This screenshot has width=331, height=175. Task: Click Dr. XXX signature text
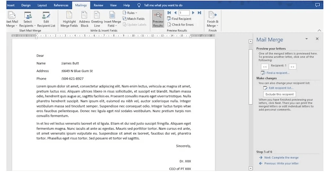click(185, 161)
